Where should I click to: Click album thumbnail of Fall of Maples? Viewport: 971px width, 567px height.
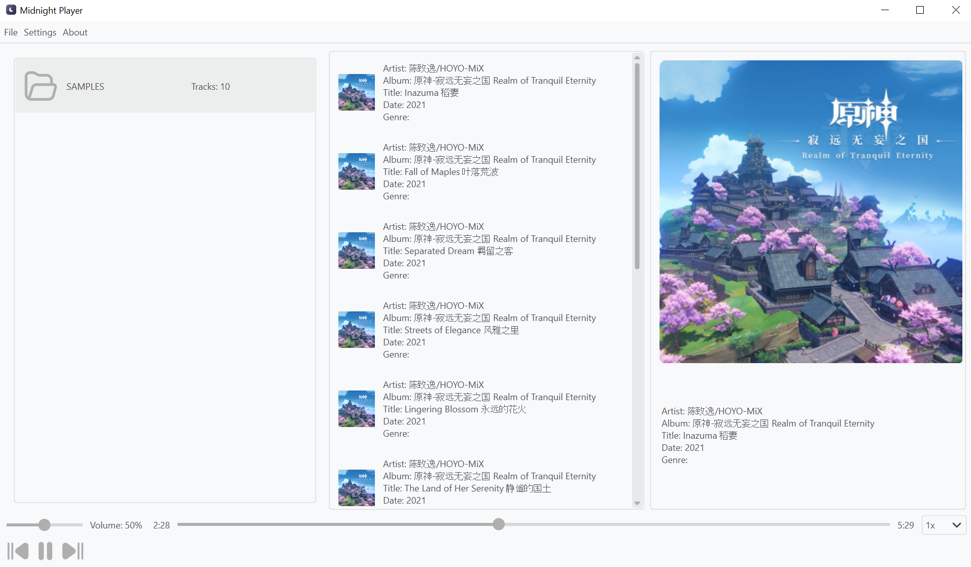357,171
